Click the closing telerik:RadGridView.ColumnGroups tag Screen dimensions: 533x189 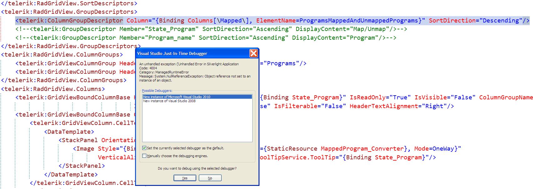pos(64,80)
